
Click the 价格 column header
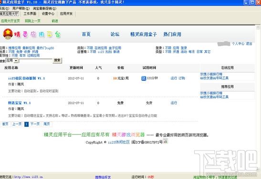point(121,68)
